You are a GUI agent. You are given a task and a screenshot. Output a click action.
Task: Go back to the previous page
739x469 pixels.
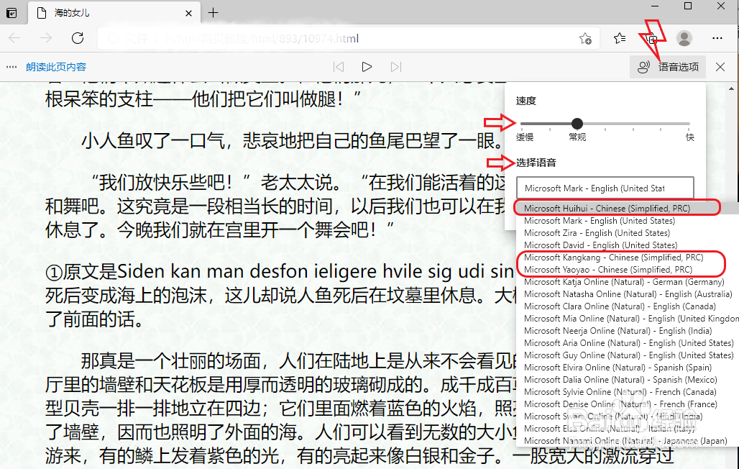coord(14,38)
